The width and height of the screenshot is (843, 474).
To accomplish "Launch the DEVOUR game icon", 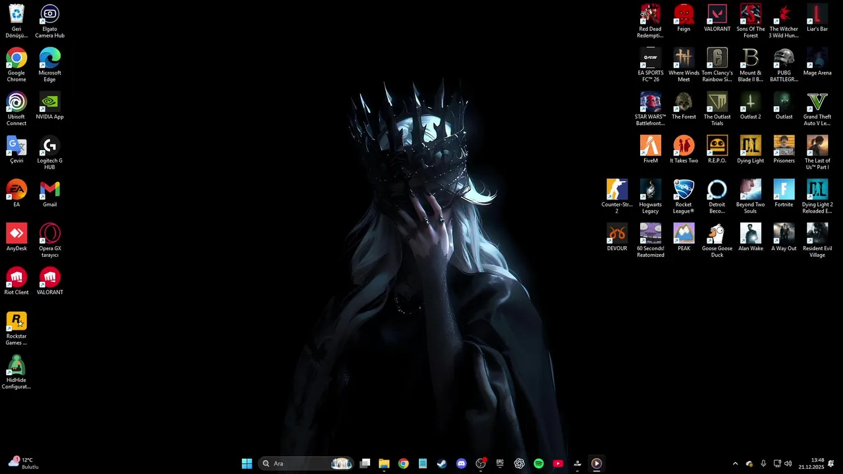I will [617, 238].
